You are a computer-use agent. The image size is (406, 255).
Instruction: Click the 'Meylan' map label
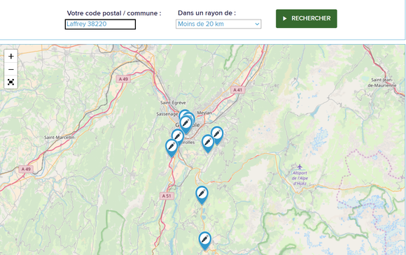click(x=204, y=113)
